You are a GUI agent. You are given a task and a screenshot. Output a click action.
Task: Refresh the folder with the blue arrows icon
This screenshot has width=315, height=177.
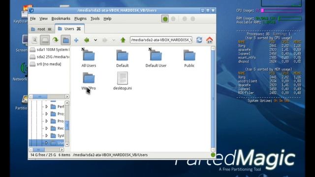click(x=199, y=40)
